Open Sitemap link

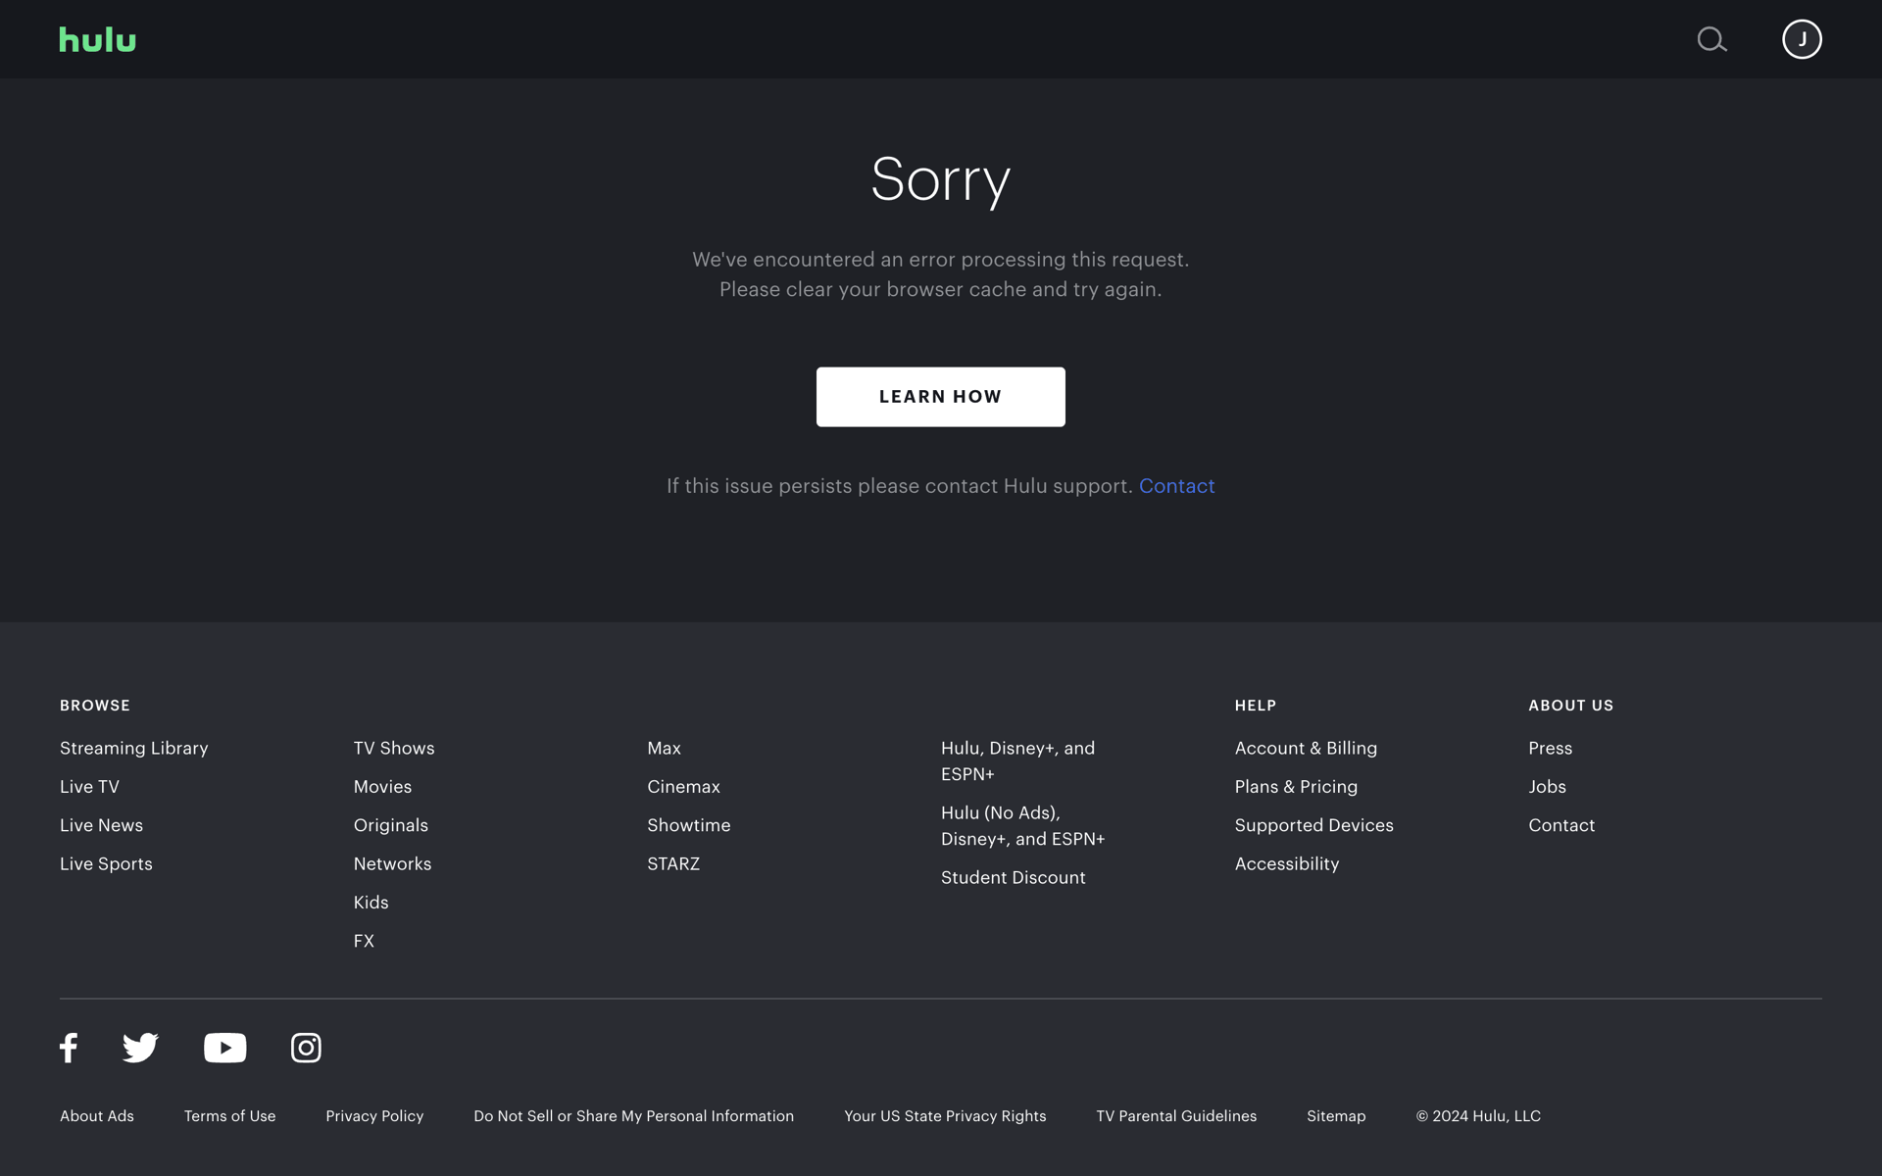pos(1336,1116)
